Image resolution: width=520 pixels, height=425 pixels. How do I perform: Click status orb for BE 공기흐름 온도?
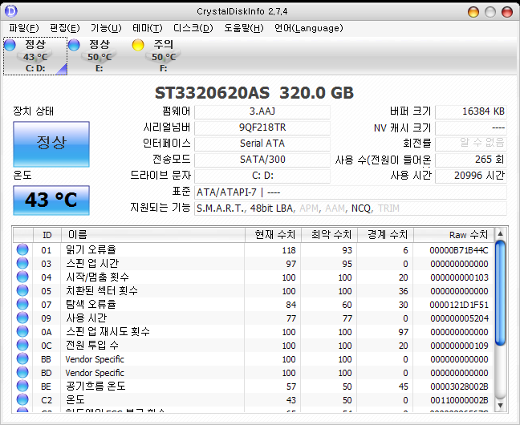tap(22, 386)
